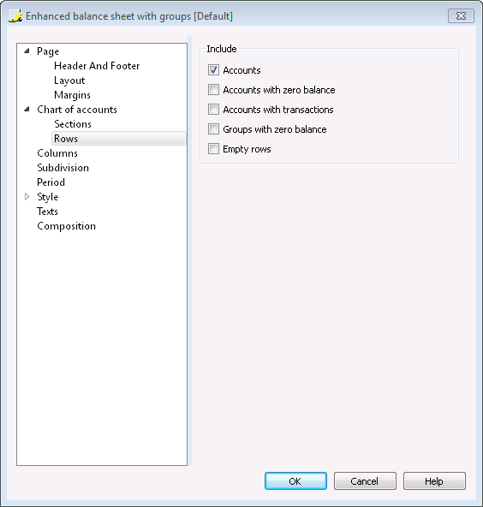Click the Banana app icon in title bar
The image size is (483, 507).
15,15
